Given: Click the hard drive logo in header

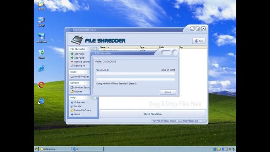Looking at the screenshot, I should [x=77, y=40].
